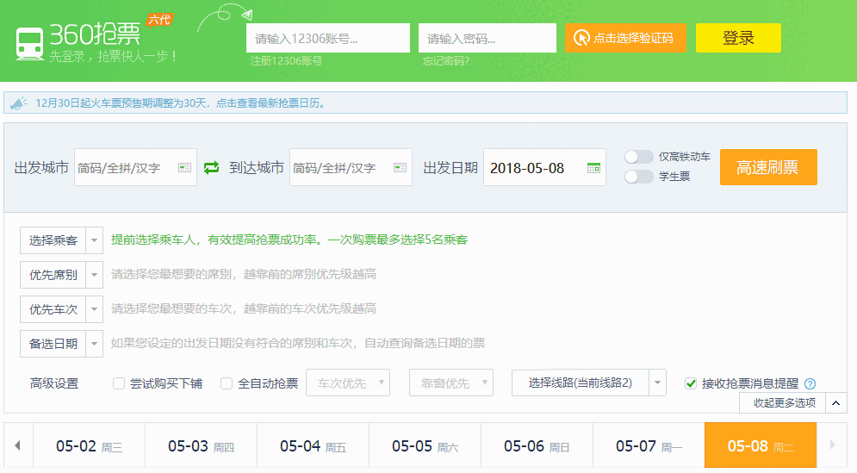Viewport: 857px width, 473px height.
Task: Open the 忘记密码? link
Action: coord(446,60)
